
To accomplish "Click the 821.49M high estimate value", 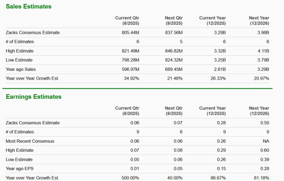I will 131,51.
